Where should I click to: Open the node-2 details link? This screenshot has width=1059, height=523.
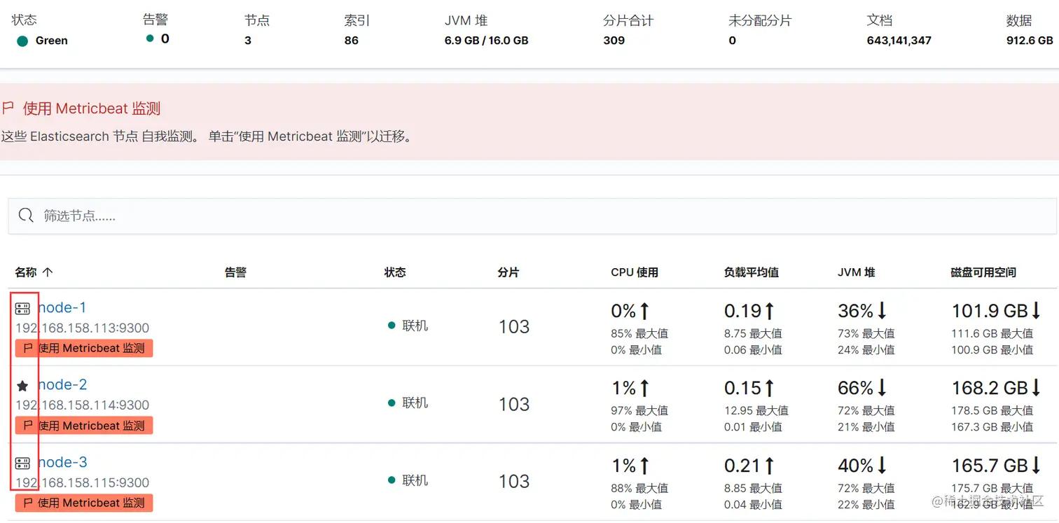pyautogui.click(x=62, y=384)
